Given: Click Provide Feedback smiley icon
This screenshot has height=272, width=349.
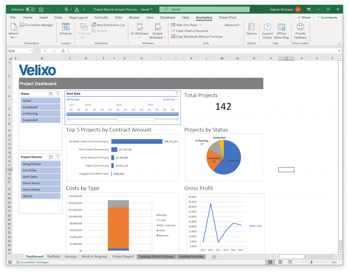Looking at the screenshot, I should point(301,27).
